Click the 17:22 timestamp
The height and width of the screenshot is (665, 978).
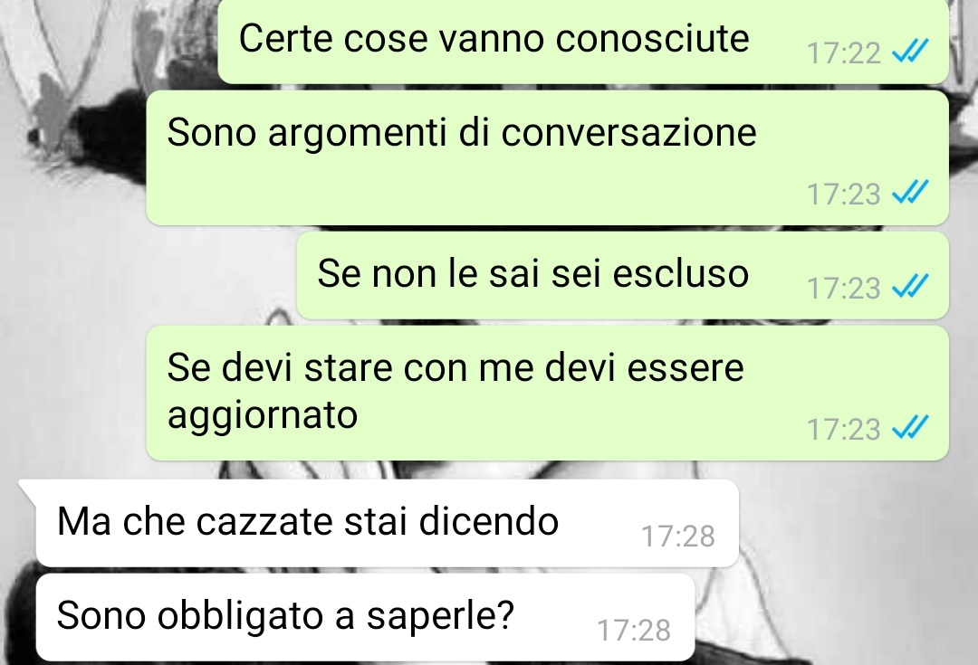(x=843, y=53)
